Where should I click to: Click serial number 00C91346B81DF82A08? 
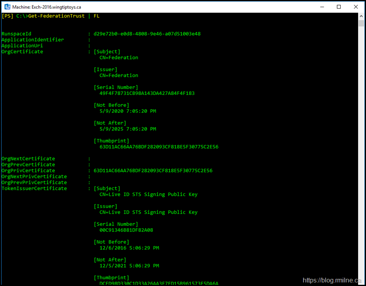coord(126,230)
